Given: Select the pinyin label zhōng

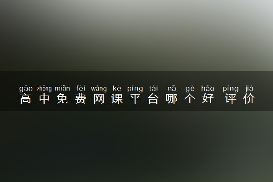Looking at the screenshot, I should click(x=44, y=89).
